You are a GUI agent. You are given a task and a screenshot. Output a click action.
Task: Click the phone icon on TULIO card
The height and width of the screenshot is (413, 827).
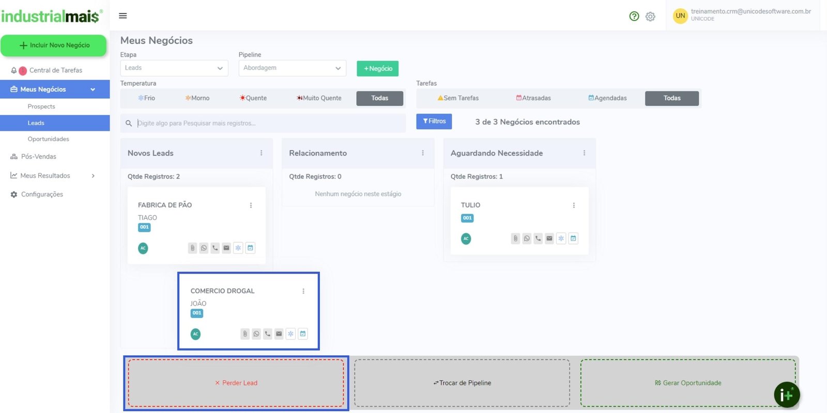click(x=538, y=239)
